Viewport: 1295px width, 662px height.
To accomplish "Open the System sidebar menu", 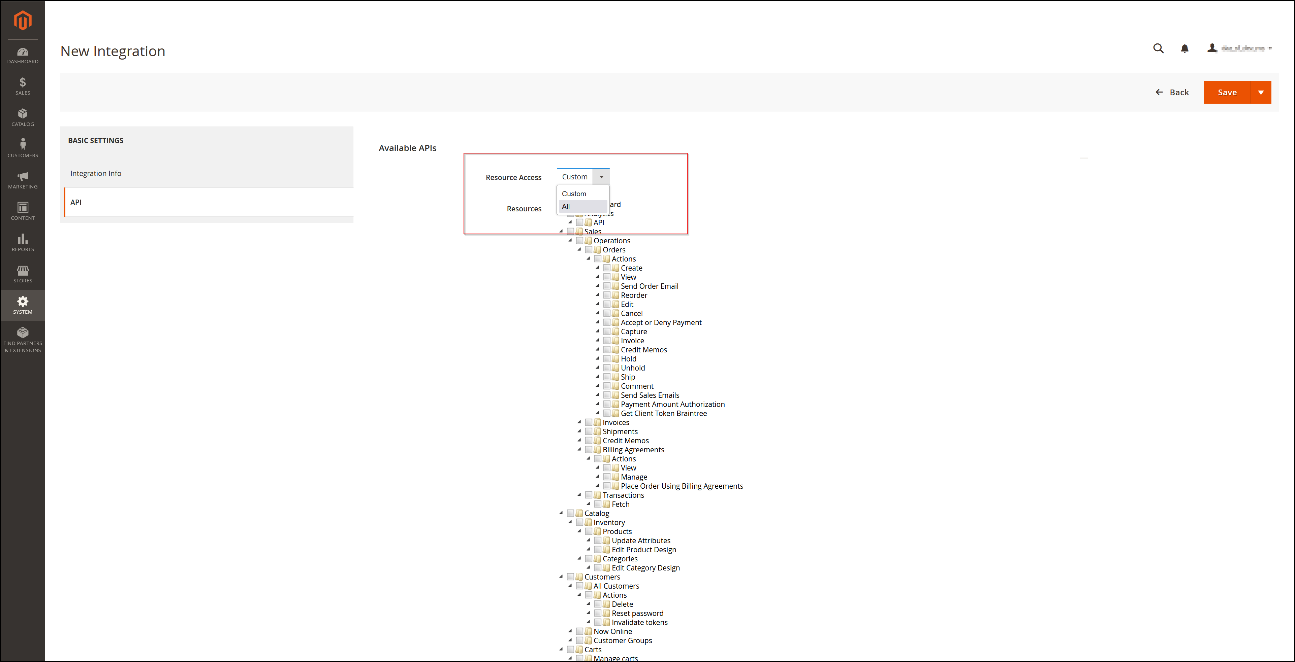I will click(23, 305).
